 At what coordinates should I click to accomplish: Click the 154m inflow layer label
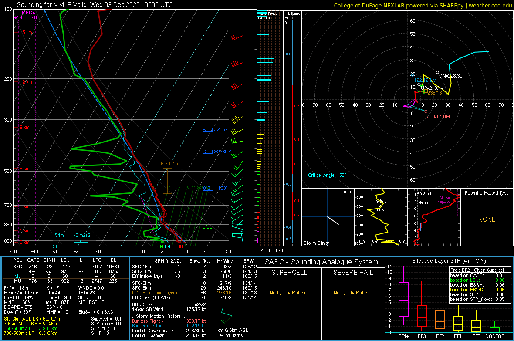coord(58,235)
